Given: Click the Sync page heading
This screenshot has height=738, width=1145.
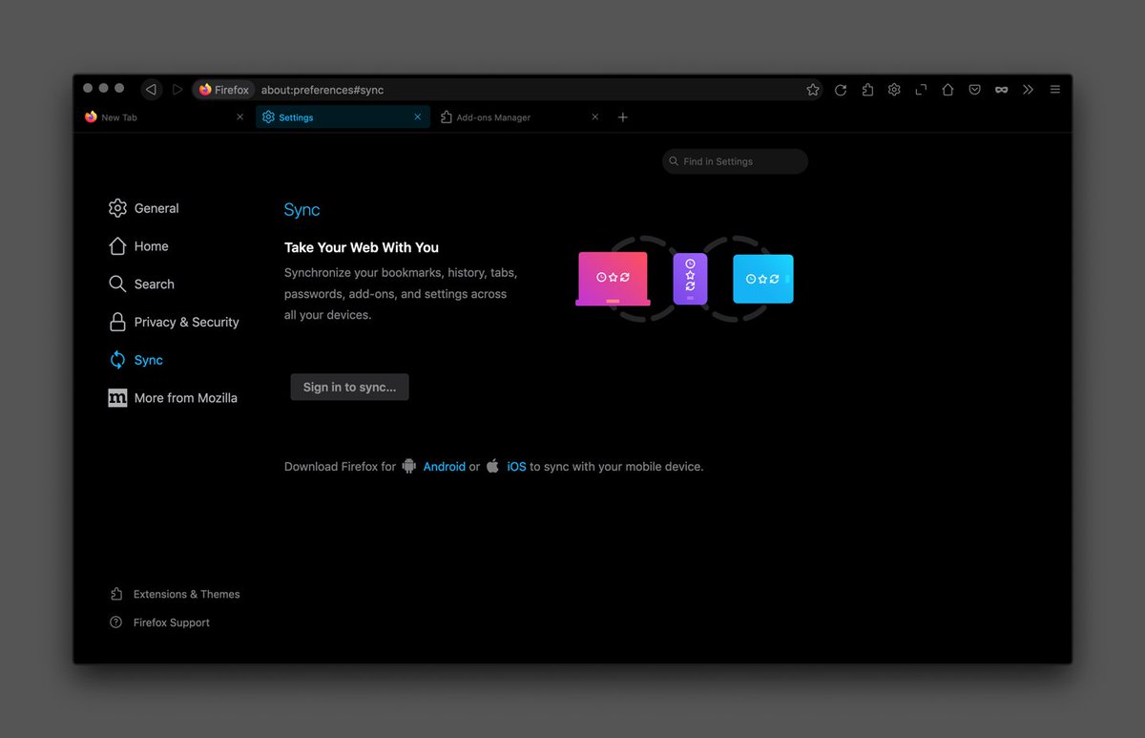Looking at the screenshot, I should click(x=302, y=210).
